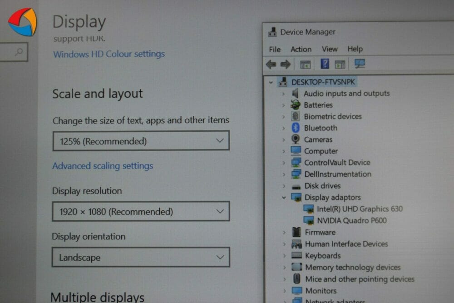The image size is (454, 303).
Task: Expand the Audio inputs and outputs node
Action: 283,94
